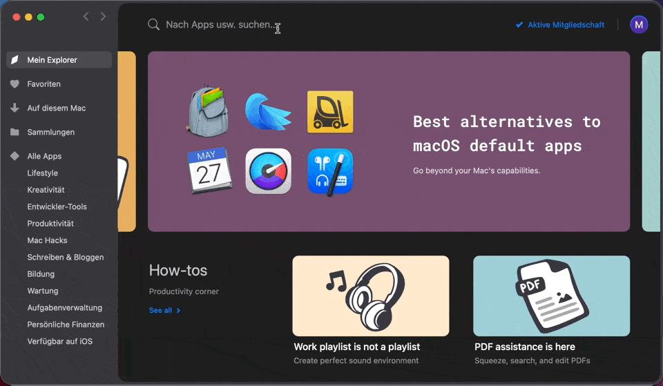Show the next teal banner card
The height and width of the screenshot is (386, 663).
(x=651, y=141)
